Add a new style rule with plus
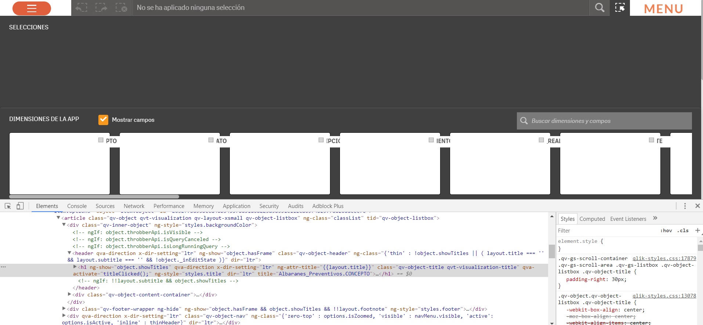 [x=697, y=230]
